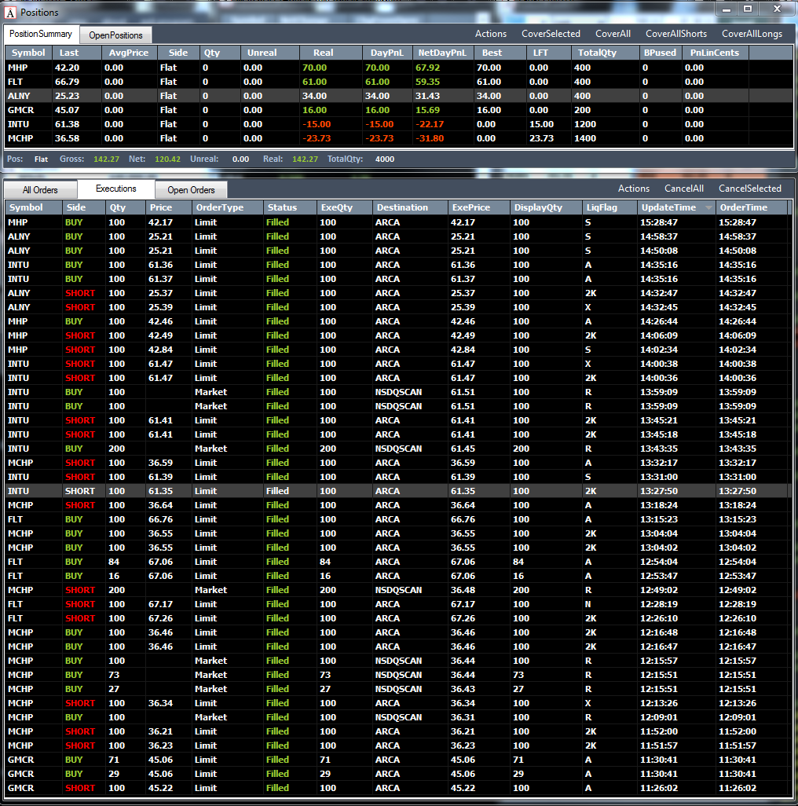Click the Positions window app icon
798x806 pixels.
(9, 12)
